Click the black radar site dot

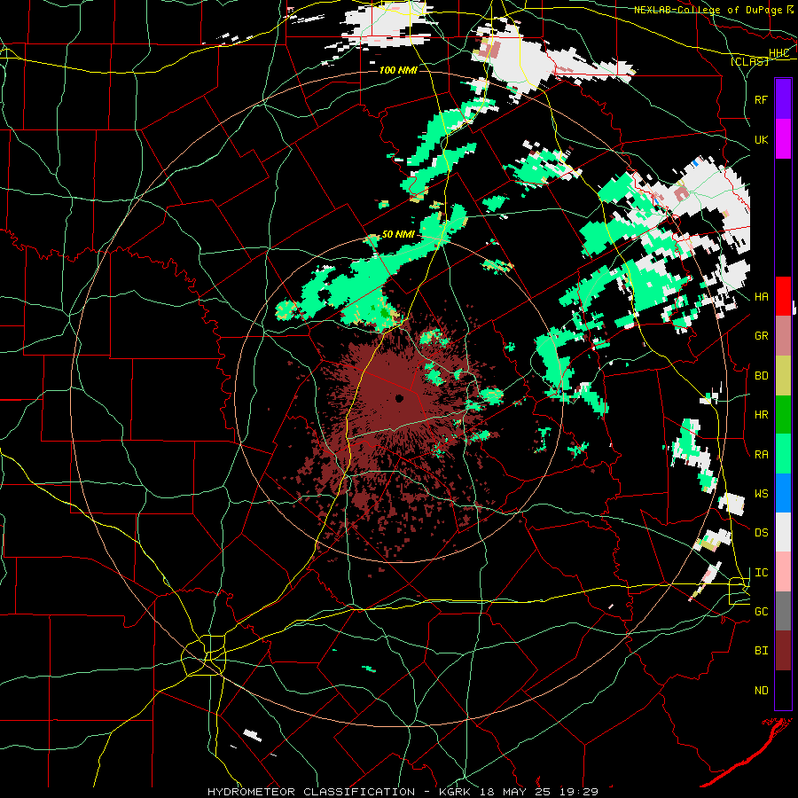400,398
